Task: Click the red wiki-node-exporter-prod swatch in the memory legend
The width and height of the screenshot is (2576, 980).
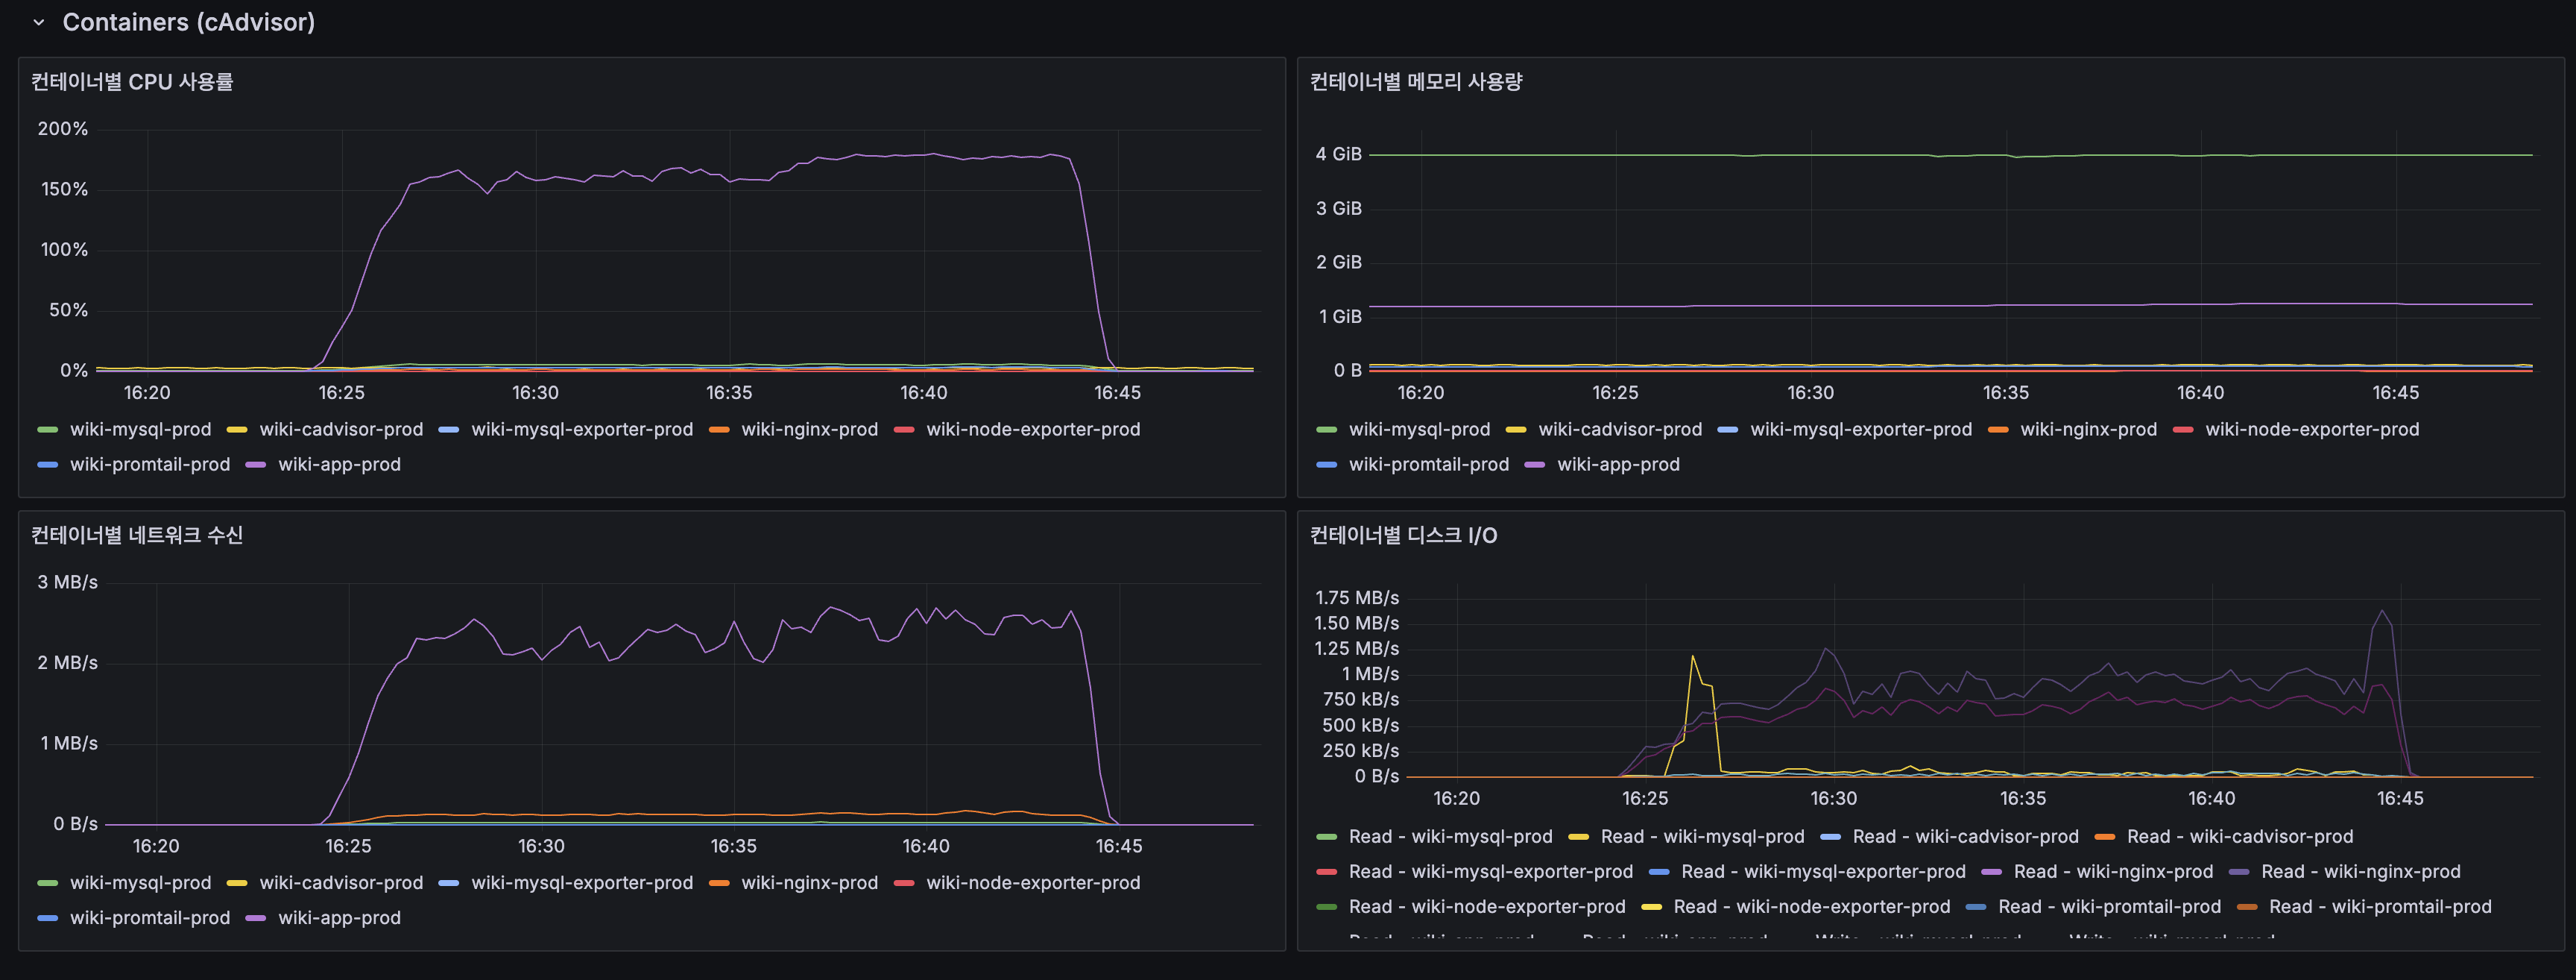Action: pyautogui.click(x=2183, y=430)
